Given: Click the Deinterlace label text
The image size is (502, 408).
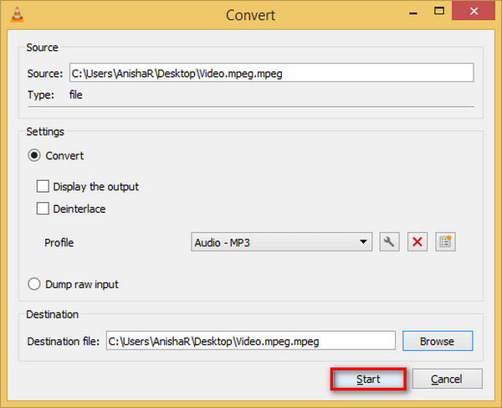Looking at the screenshot, I should click(x=79, y=209).
